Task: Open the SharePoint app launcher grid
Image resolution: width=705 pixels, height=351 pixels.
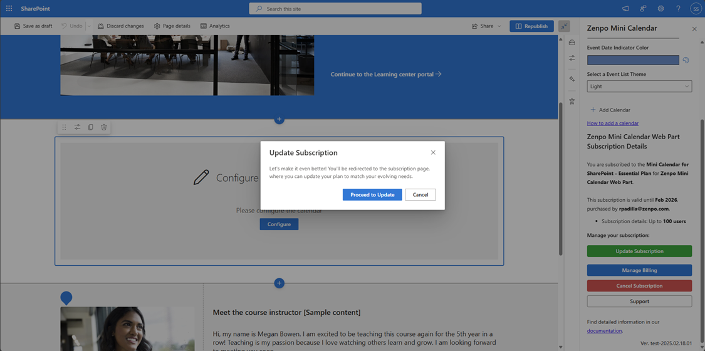Action: [9, 9]
